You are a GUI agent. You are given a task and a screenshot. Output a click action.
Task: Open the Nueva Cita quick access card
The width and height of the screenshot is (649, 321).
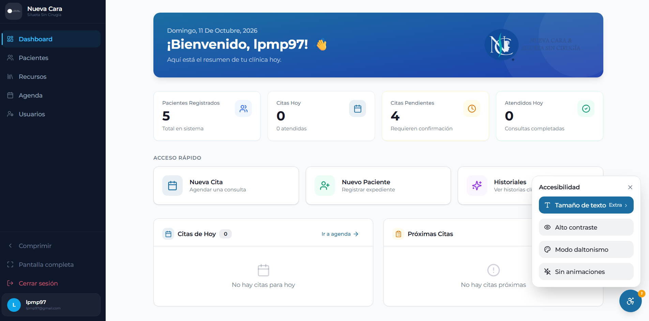tap(226, 186)
